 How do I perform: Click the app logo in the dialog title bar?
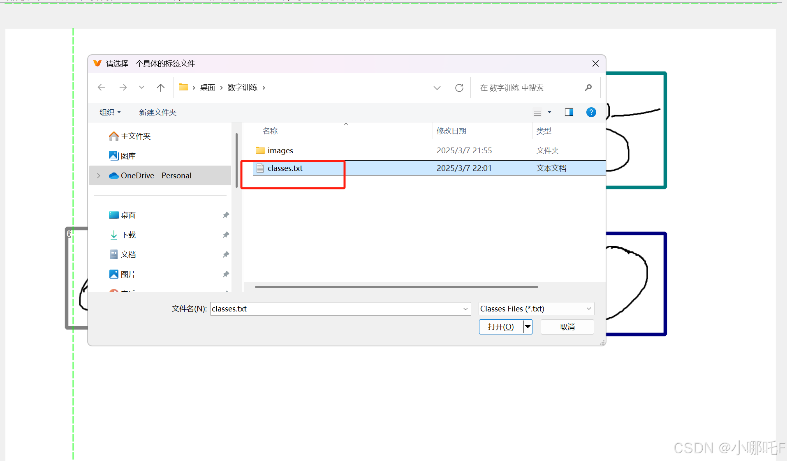point(97,63)
